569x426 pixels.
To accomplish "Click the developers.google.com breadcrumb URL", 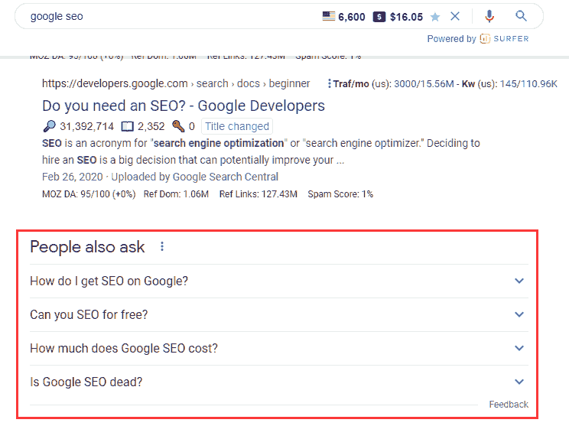I will pyautogui.click(x=176, y=83).
